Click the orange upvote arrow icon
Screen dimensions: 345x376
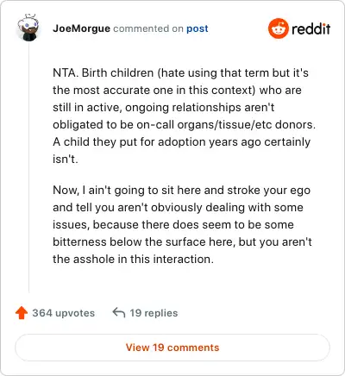22,313
